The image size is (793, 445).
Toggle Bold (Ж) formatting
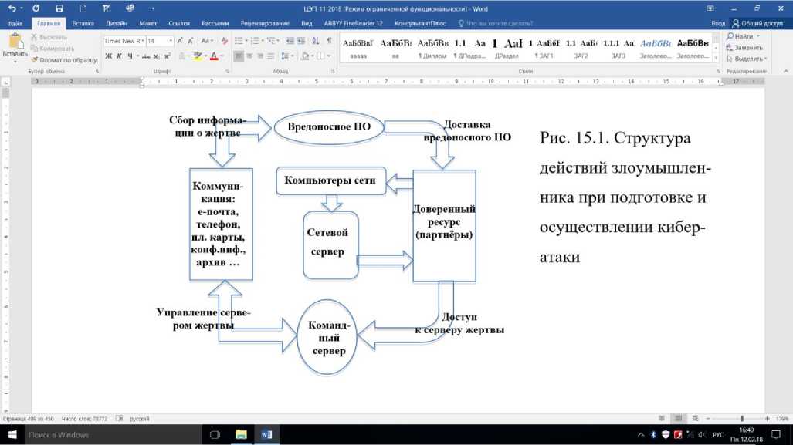click(x=108, y=56)
